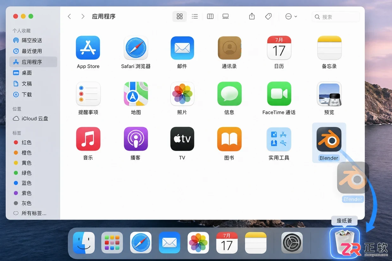The height and width of the screenshot is (261, 392).
Task: Launch Safari from the Dock
Action: pos(141,243)
